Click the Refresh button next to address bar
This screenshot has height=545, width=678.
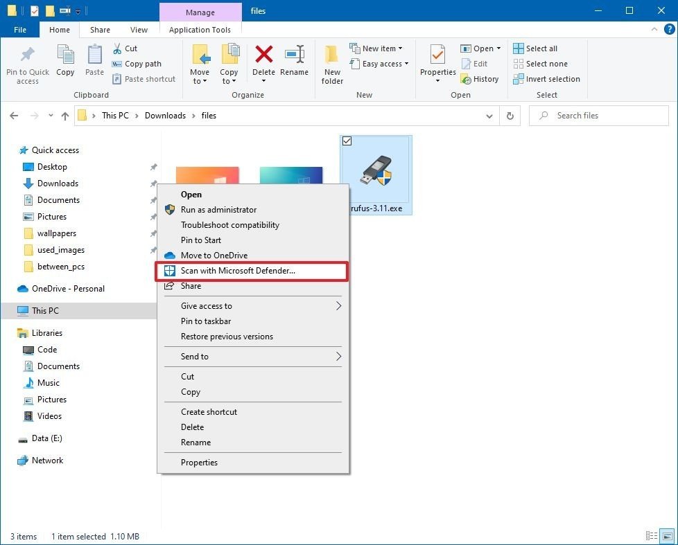[x=510, y=116]
